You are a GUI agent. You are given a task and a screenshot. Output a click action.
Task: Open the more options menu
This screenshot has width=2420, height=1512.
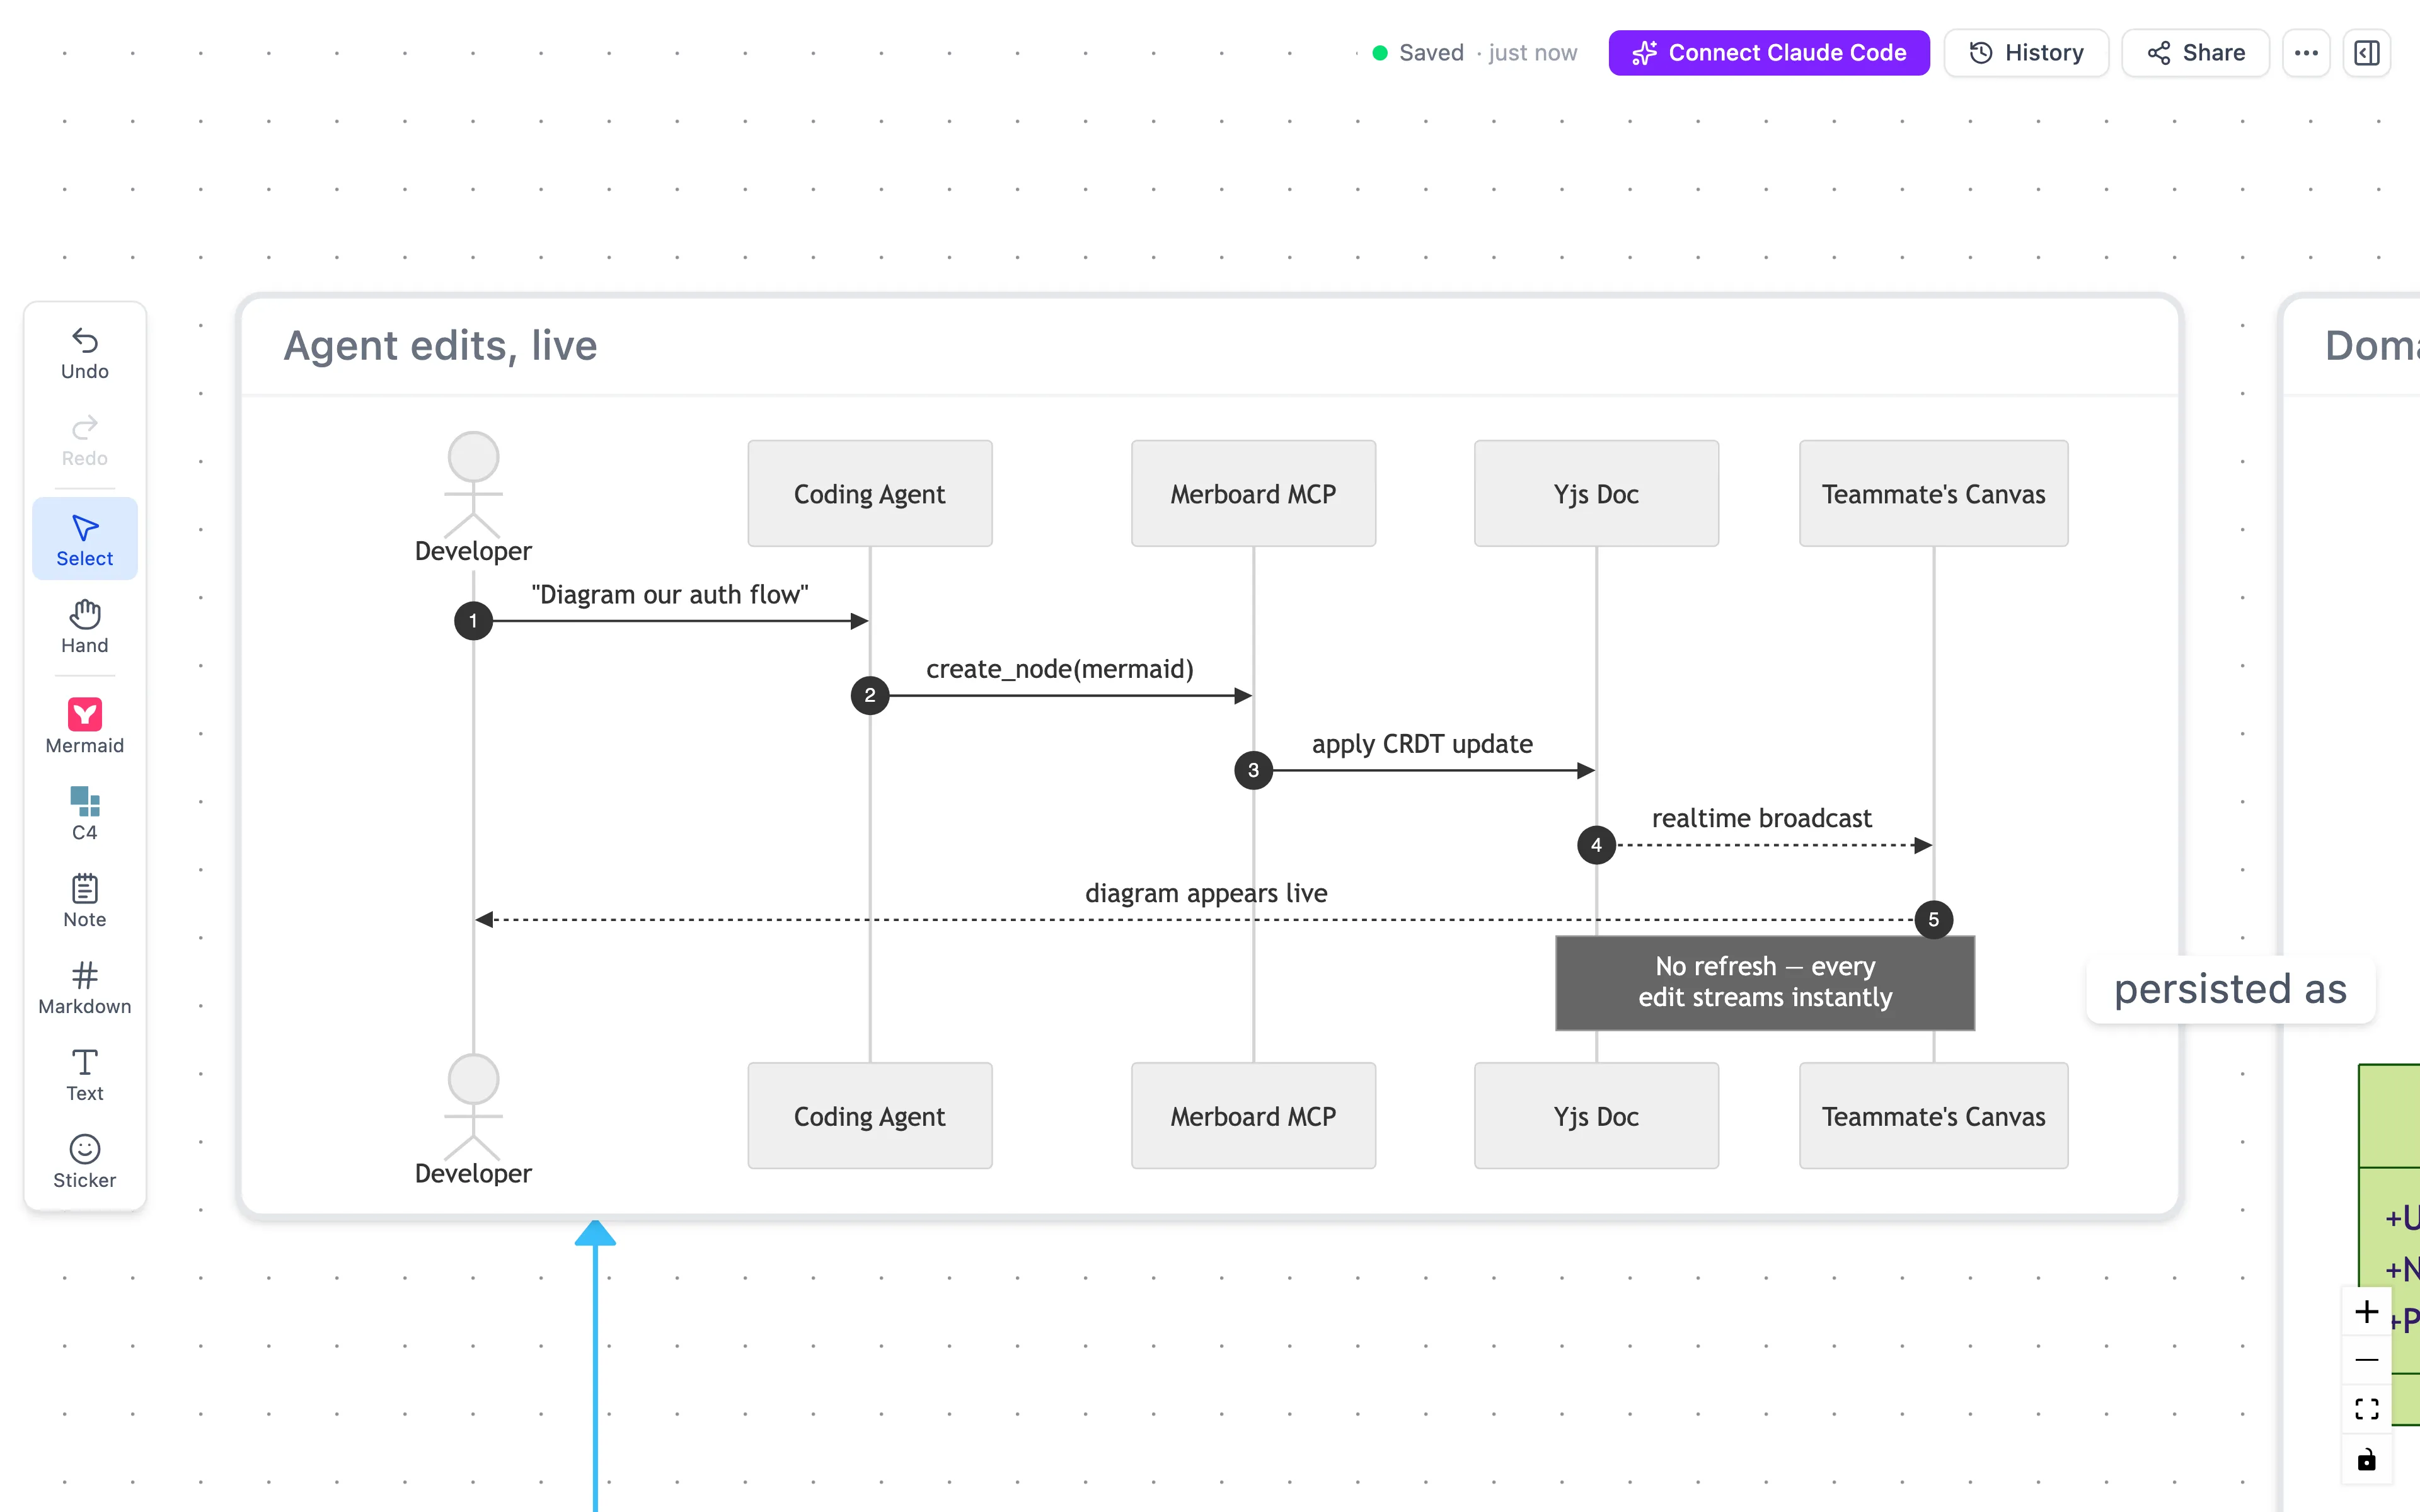pyautogui.click(x=2306, y=53)
